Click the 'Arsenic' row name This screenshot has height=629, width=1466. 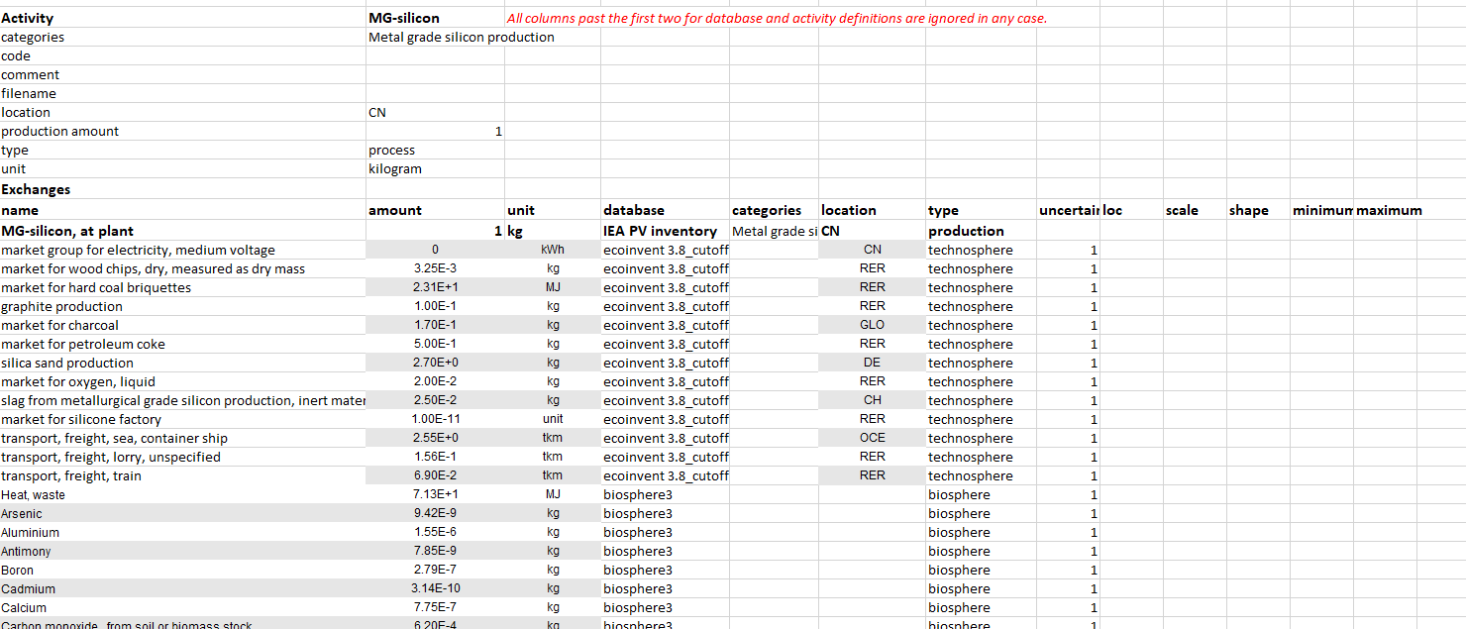[183, 513]
